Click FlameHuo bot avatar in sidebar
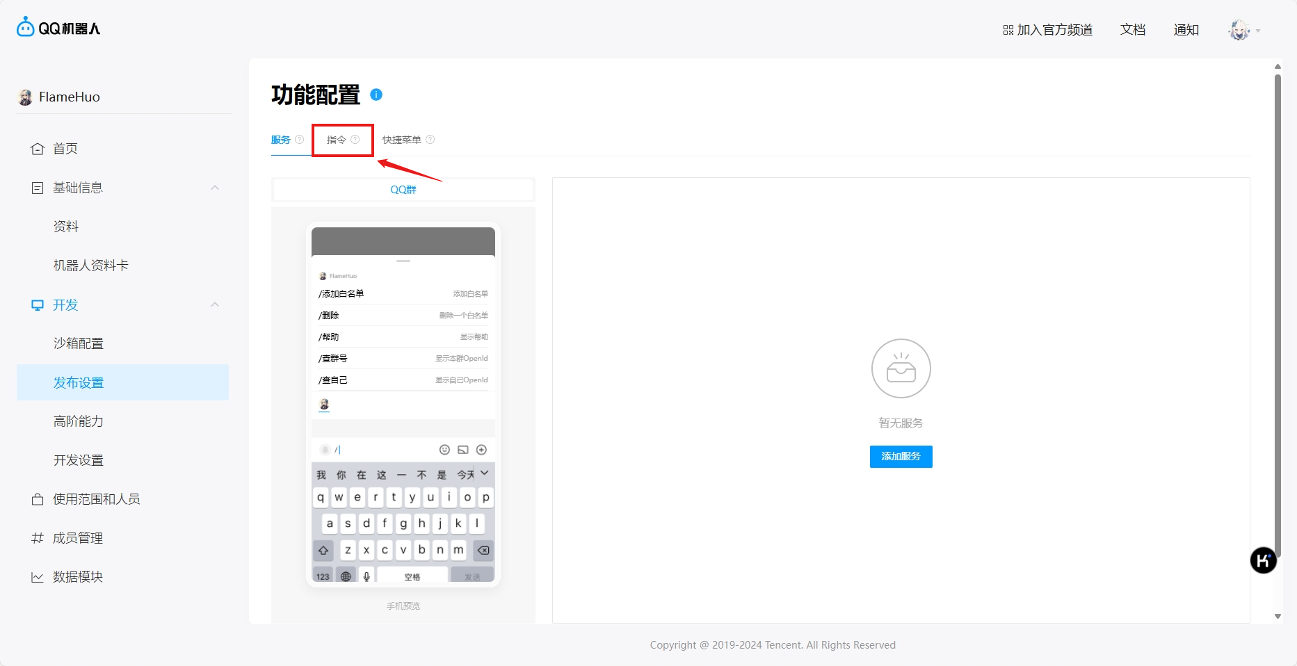Image resolution: width=1297 pixels, height=666 pixels. click(25, 97)
